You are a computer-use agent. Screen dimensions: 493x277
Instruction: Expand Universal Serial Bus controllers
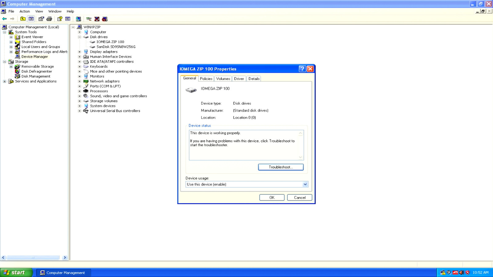click(79, 111)
